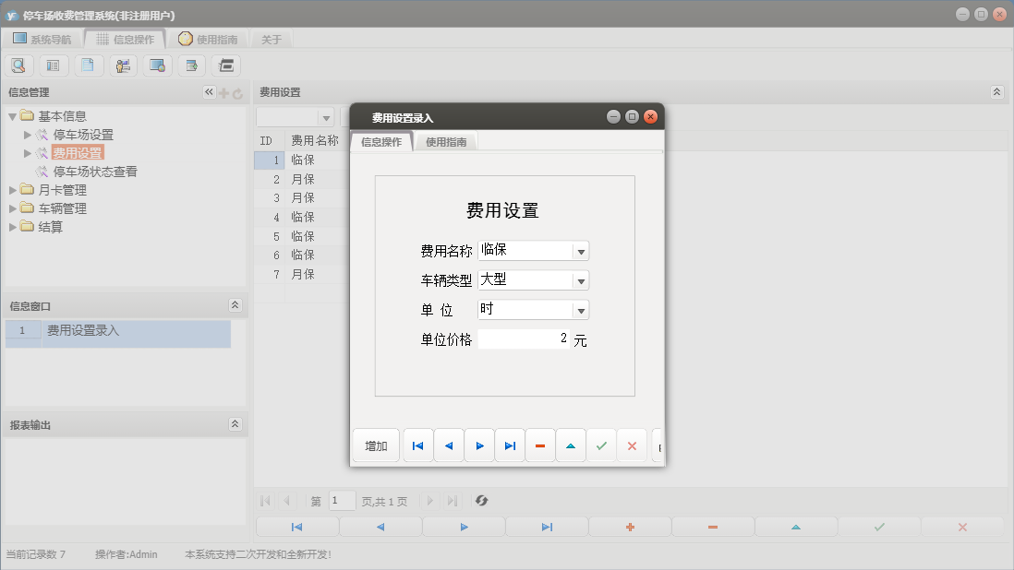
Task: Collapse the 信息管理 panel with double-arrow
Action: pos(209,92)
